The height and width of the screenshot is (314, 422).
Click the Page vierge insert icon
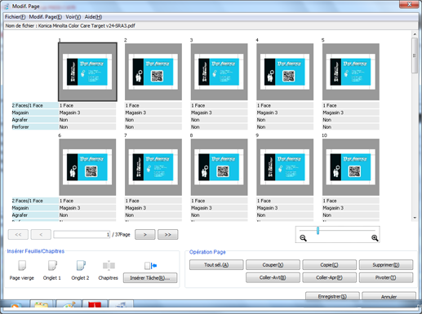pyautogui.click(x=22, y=265)
